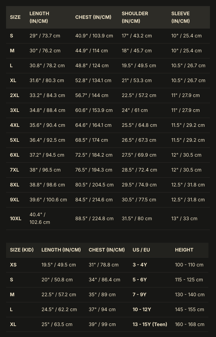Select the 10XL length 40.4" / 102.6 cm cell
The height and width of the screenshot is (337, 216).
click(40, 218)
